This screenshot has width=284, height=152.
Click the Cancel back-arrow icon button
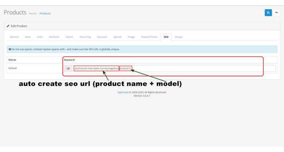[276, 13]
